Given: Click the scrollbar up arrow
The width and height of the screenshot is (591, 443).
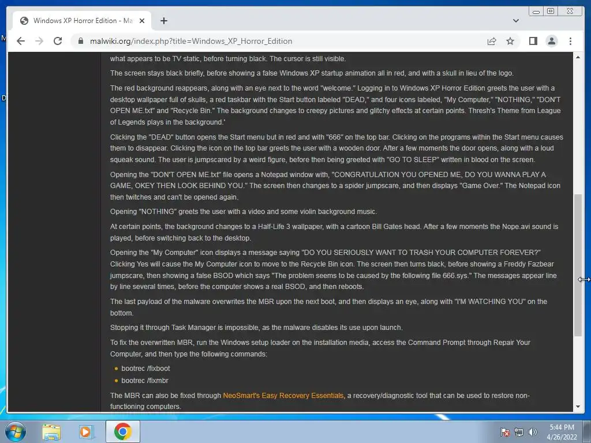Looking at the screenshot, I should point(578,57).
